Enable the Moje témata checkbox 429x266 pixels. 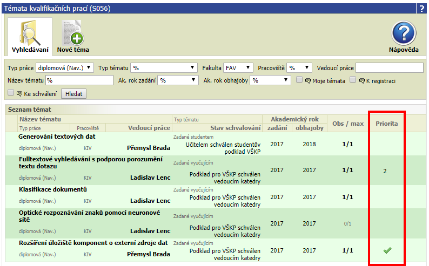299,79
